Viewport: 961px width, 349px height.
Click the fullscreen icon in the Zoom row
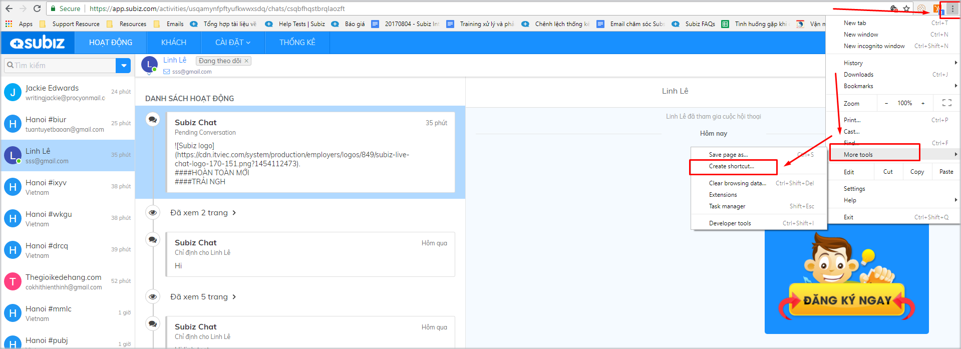(x=946, y=103)
